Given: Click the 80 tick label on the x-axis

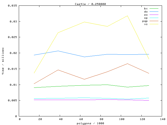Looking at the screenshot, I should coord(100,119).
